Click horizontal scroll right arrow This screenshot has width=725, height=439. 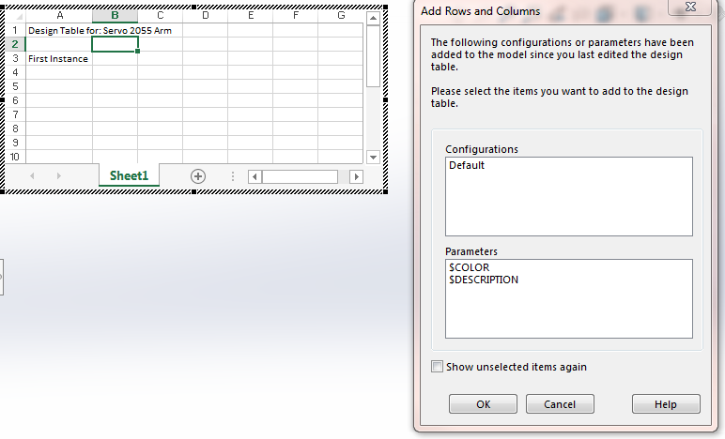[356, 176]
